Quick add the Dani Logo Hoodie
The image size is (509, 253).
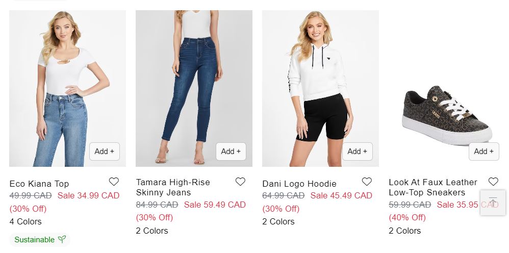[x=358, y=151]
